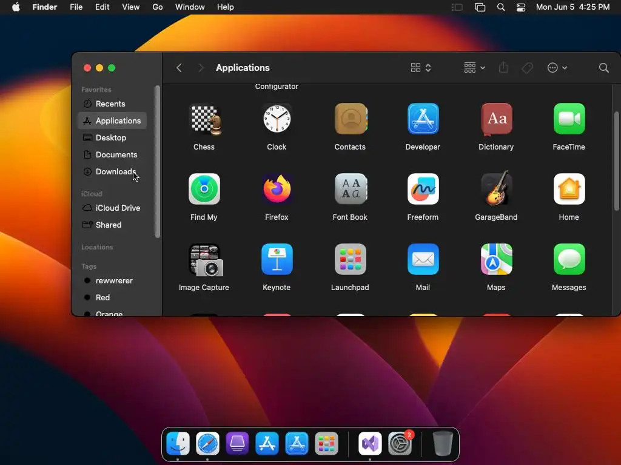
Task: Open the FaceTime app icon
Action: 569,119
